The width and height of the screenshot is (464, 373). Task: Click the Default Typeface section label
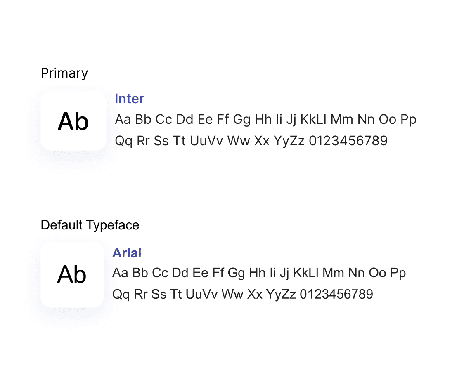coord(90,225)
